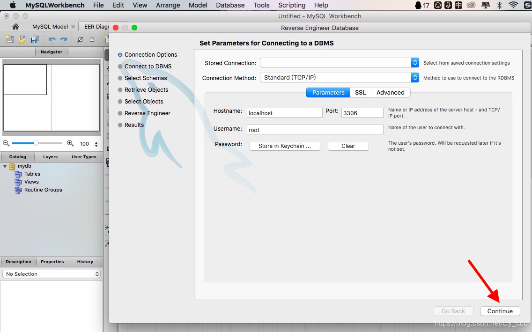Open Wi-Fi status menu
Image resolution: width=532 pixels, height=332 pixels.
coord(513,5)
